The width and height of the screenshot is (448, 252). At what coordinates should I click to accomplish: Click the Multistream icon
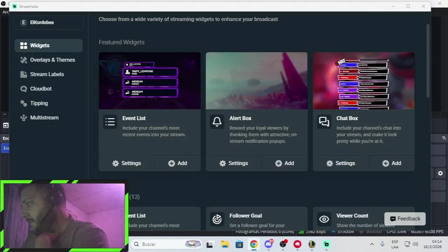23,118
